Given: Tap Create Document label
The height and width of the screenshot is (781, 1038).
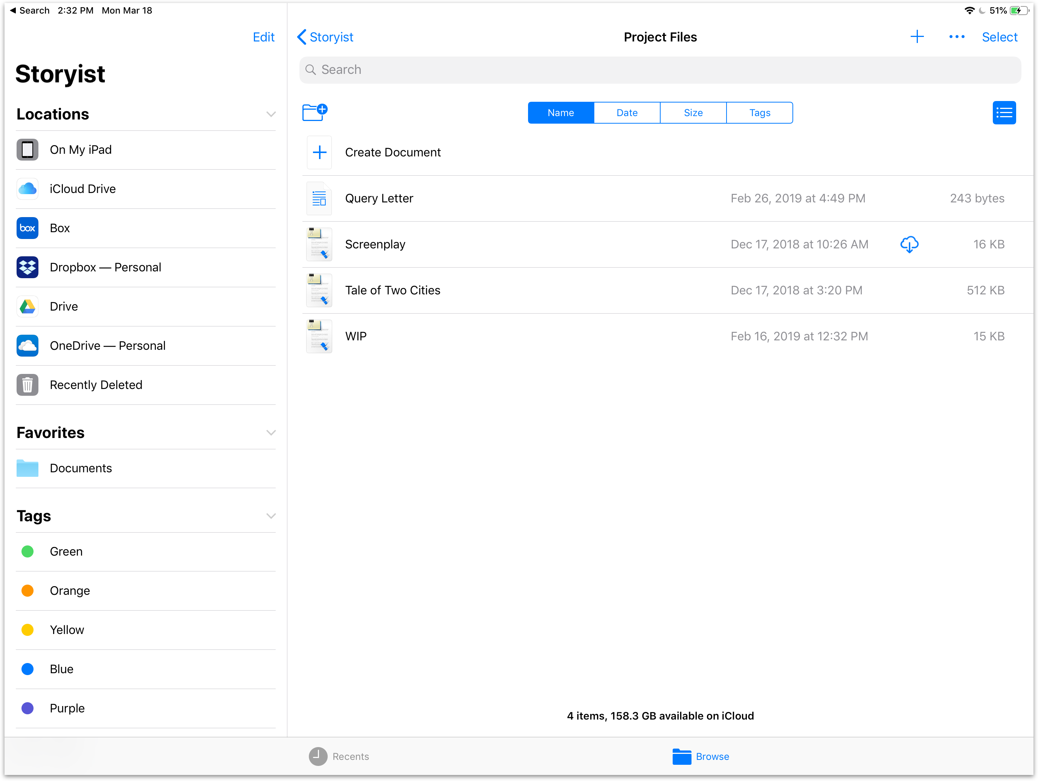Looking at the screenshot, I should coord(393,152).
